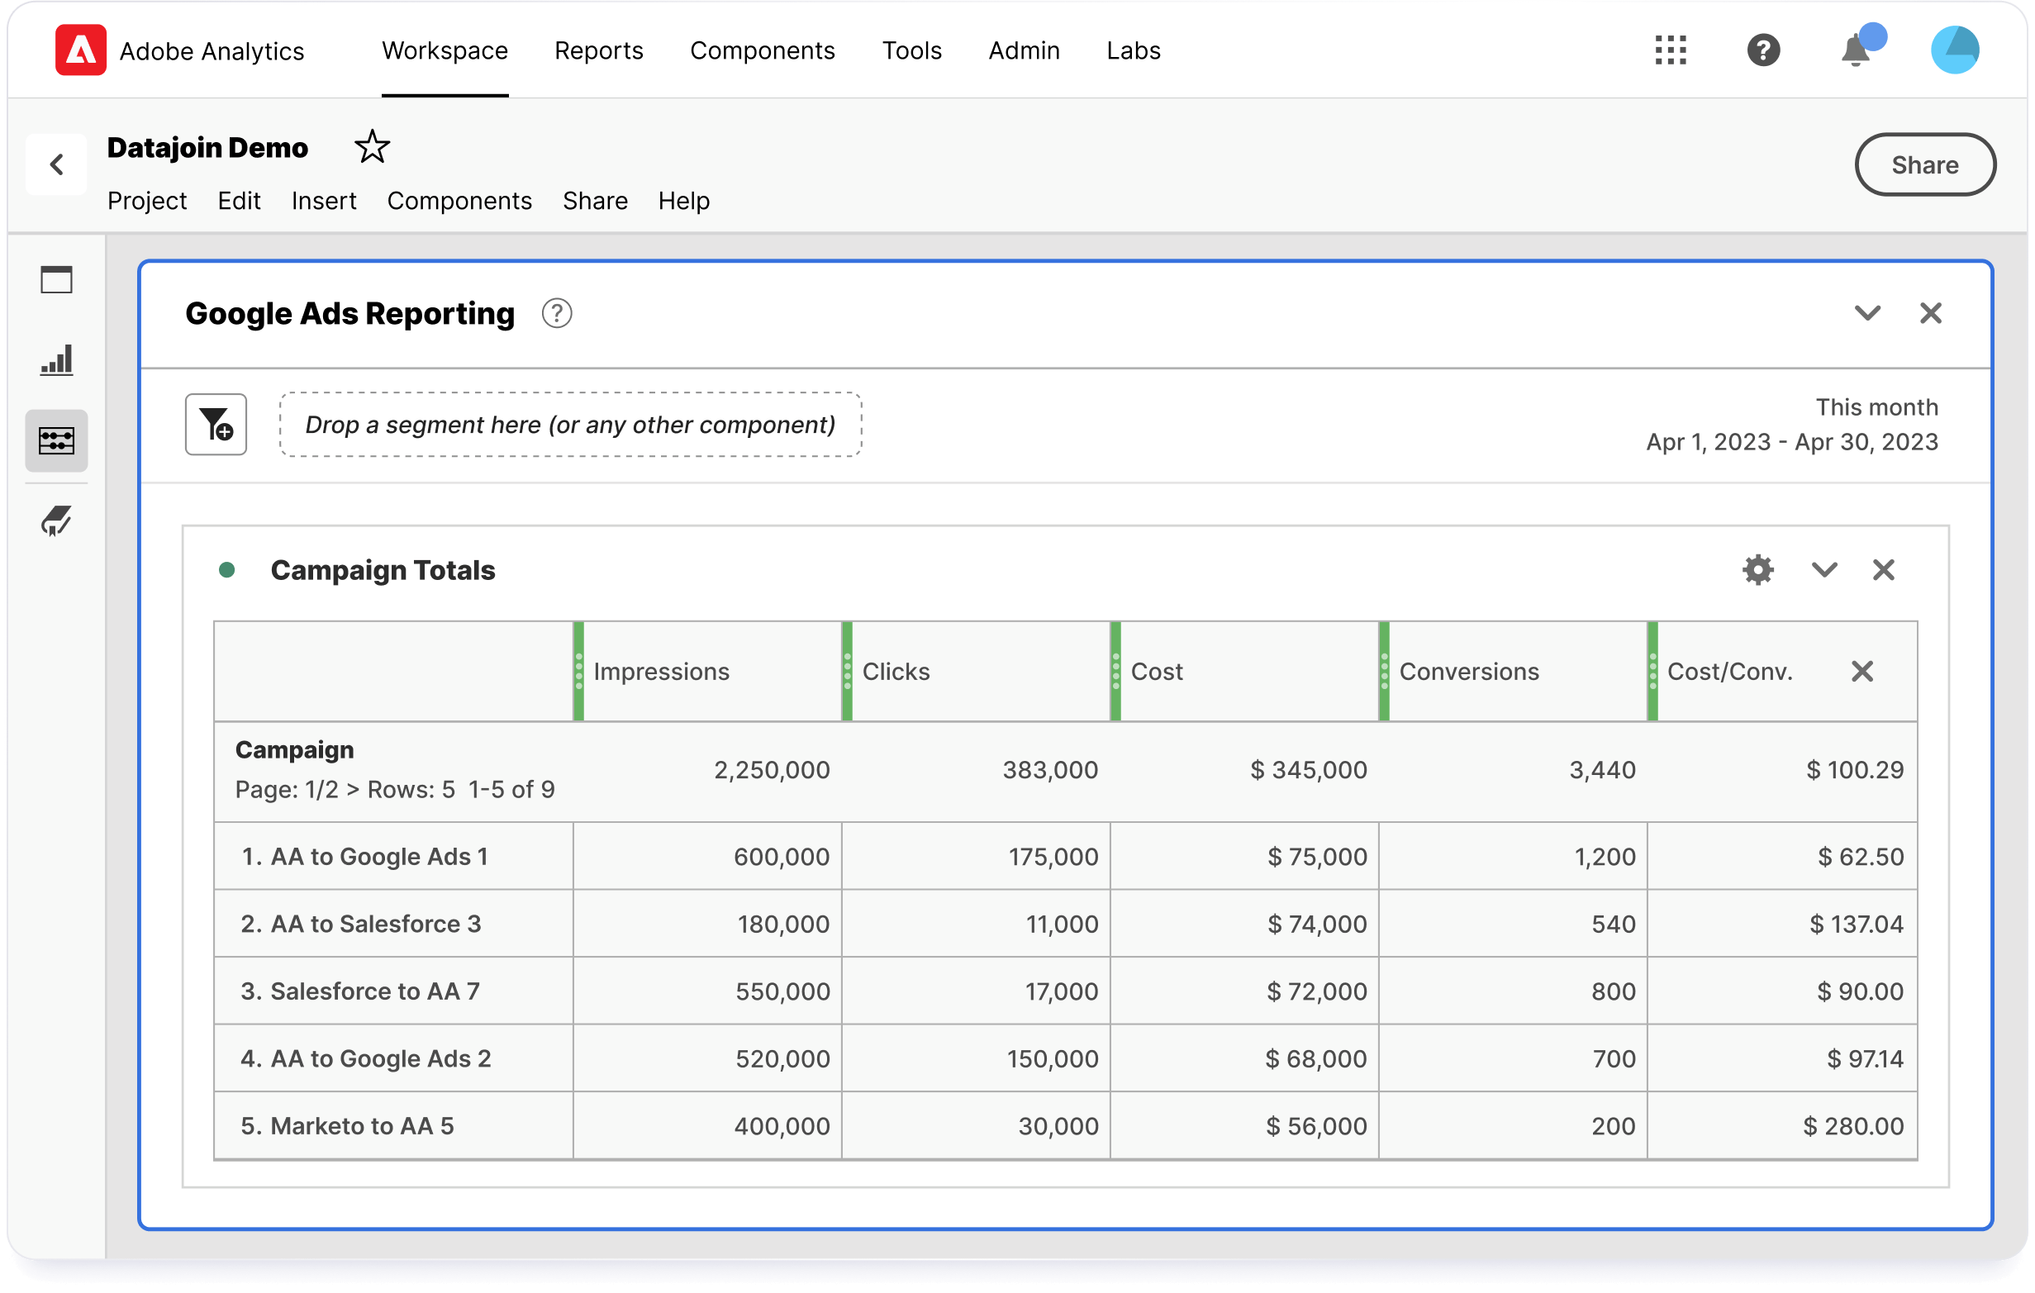Close the Campaign Totals table
2035x1293 pixels.
(1883, 569)
